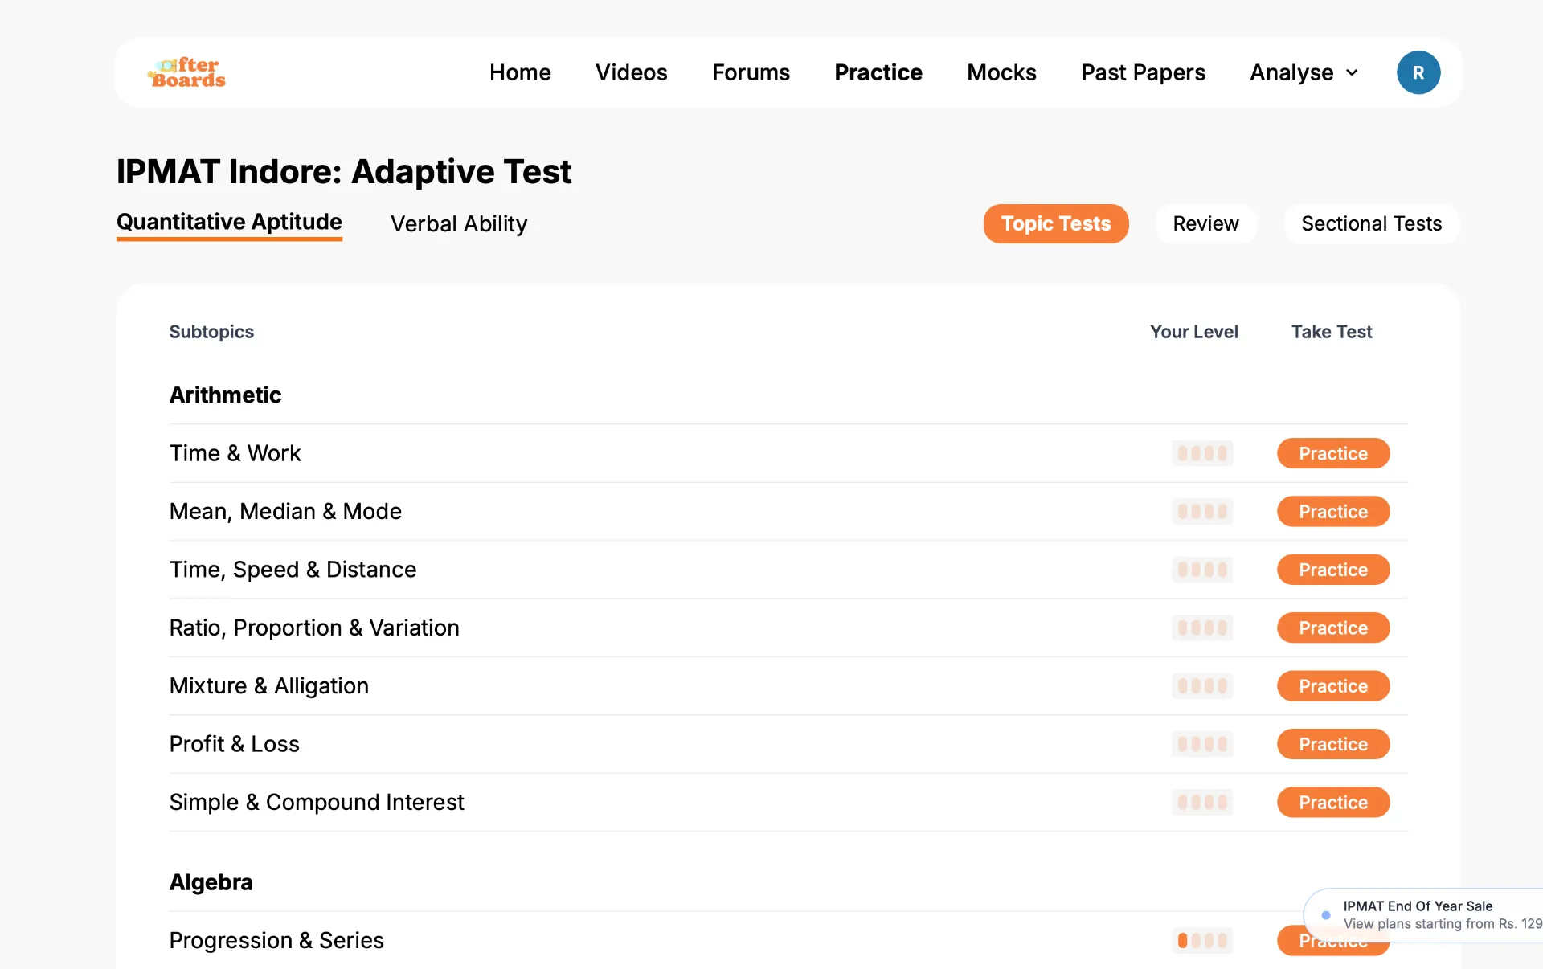Image resolution: width=1543 pixels, height=969 pixels.
Task: Click the level indicator for Simple & Compound Interest
Action: coord(1202,802)
